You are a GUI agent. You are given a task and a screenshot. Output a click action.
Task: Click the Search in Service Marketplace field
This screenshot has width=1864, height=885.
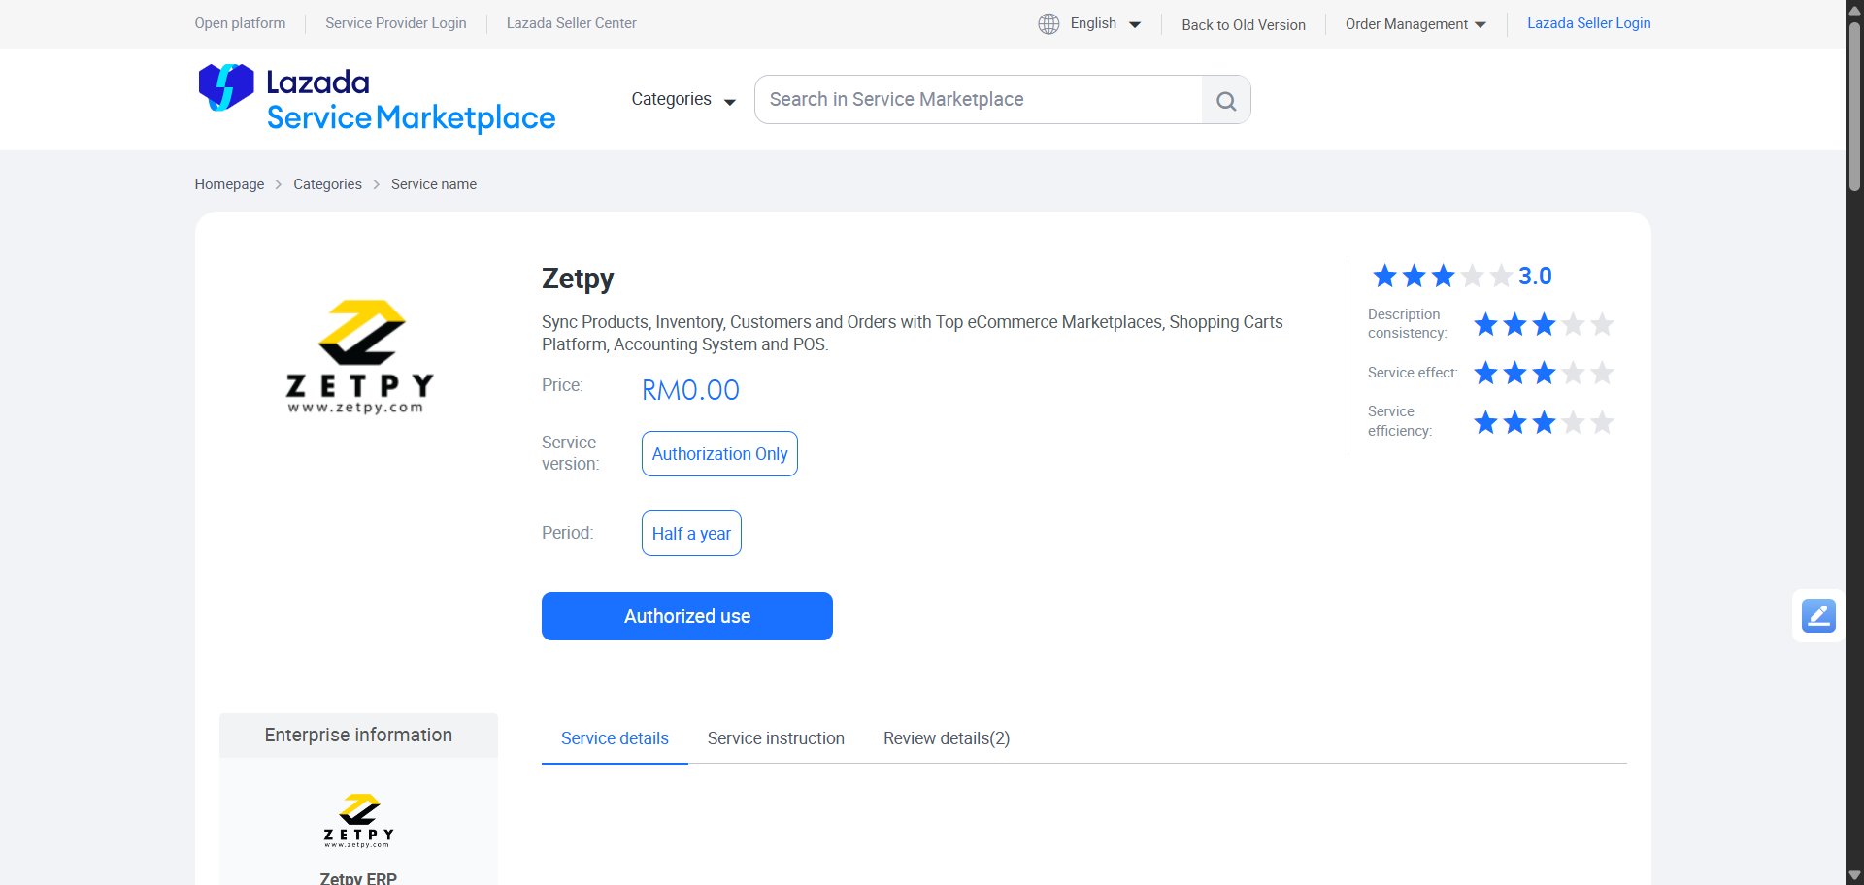click(x=979, y=100)
